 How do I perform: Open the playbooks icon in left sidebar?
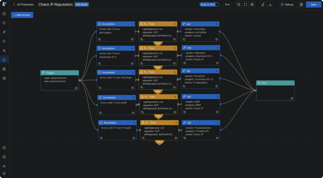(4, 60)
